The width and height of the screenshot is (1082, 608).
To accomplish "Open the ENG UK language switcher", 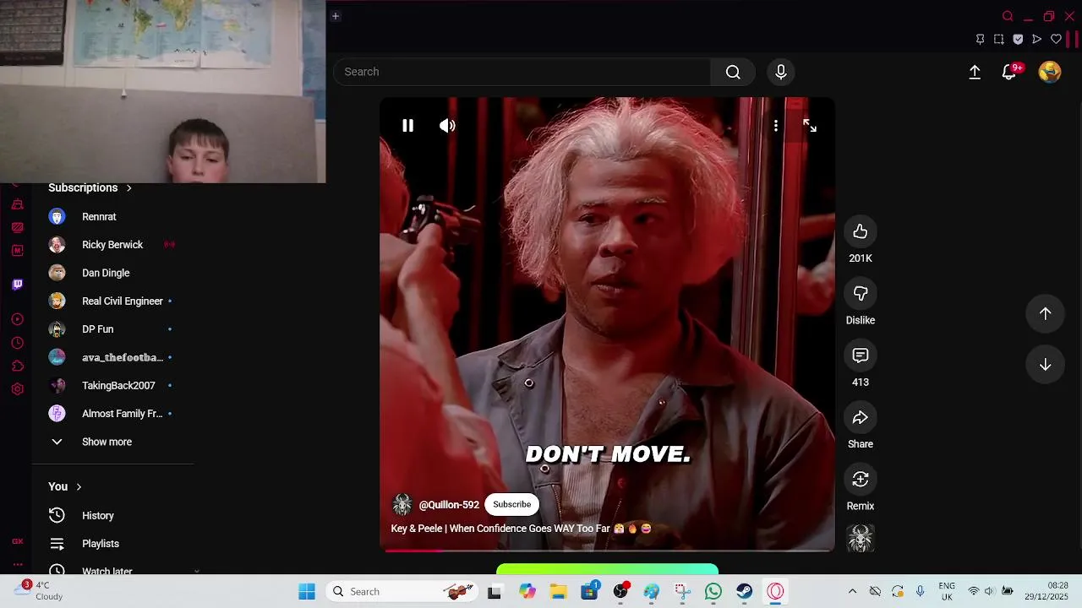I will (947, 591).
